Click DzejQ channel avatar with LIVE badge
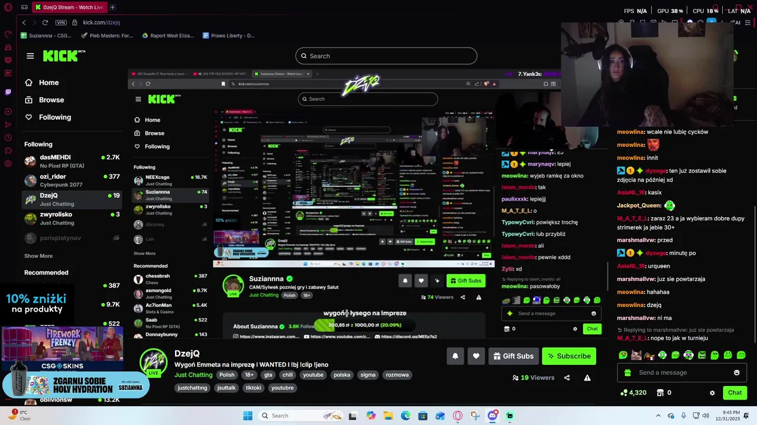Image resolution: width=757 pixels, height=425 pixels. pos(153,362)
